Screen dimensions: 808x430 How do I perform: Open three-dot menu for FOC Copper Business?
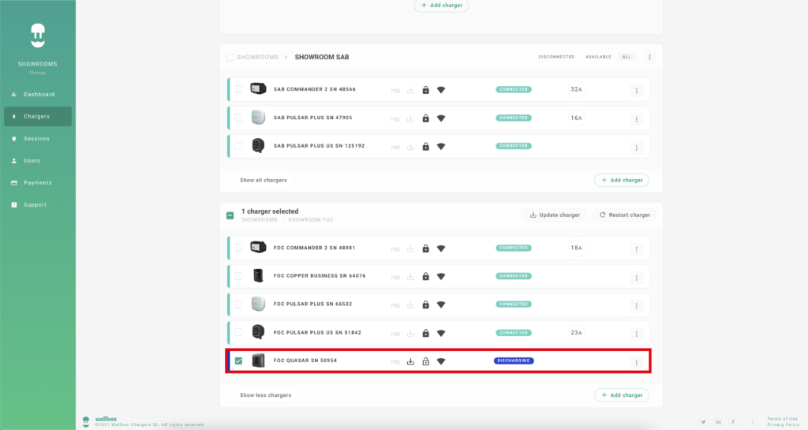637,278
